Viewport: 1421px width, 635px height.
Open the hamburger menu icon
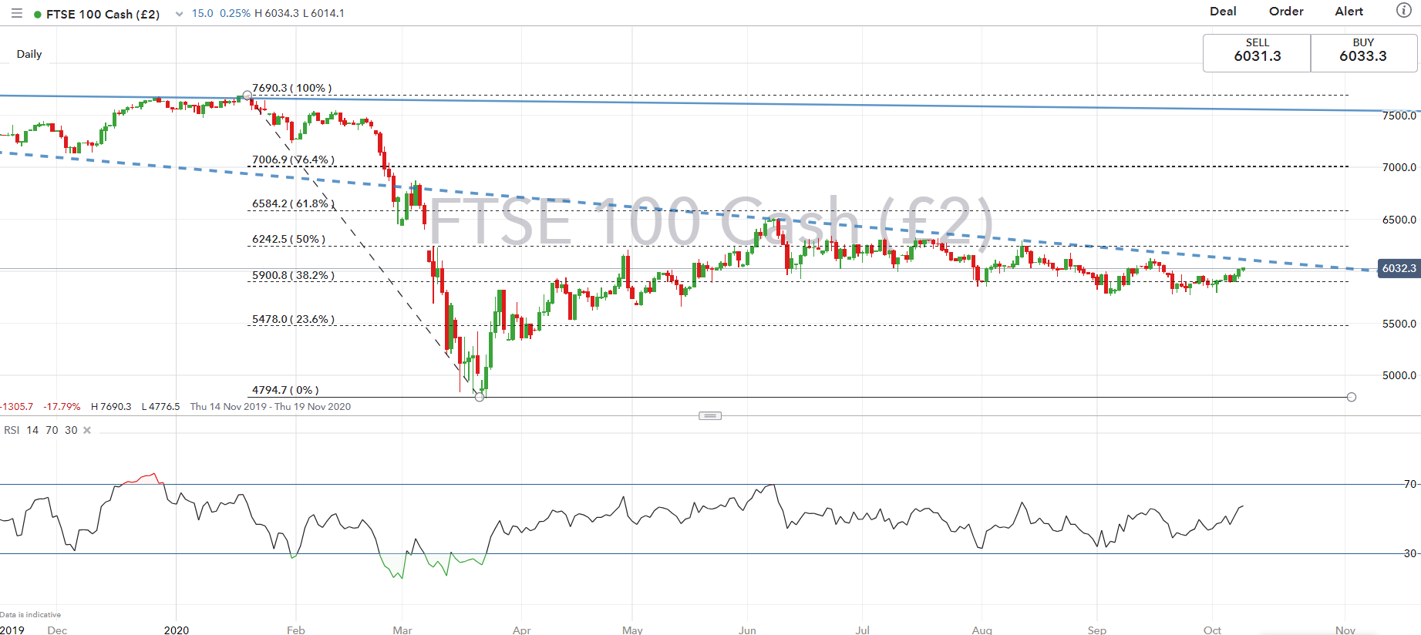[16, 14]
